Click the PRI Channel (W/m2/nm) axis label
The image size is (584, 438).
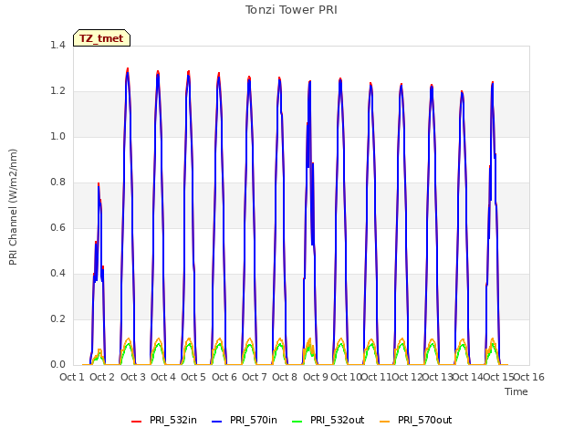click(13, 207)
